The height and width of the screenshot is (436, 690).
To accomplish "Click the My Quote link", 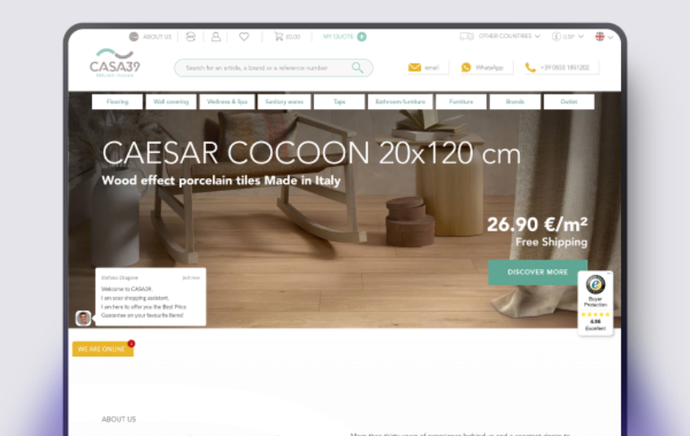I will pyautogui.click(x=338, y=37).
